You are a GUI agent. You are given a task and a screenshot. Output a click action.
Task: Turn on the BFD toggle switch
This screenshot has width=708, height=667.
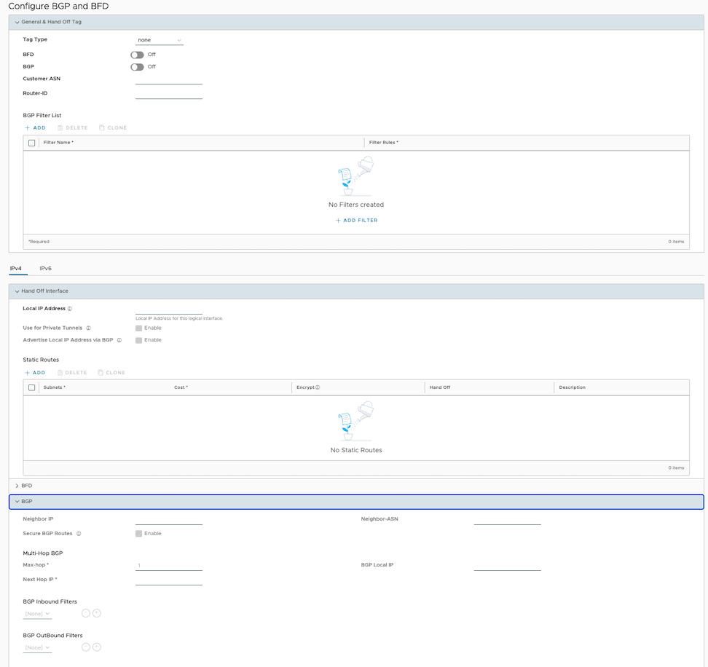137,55
